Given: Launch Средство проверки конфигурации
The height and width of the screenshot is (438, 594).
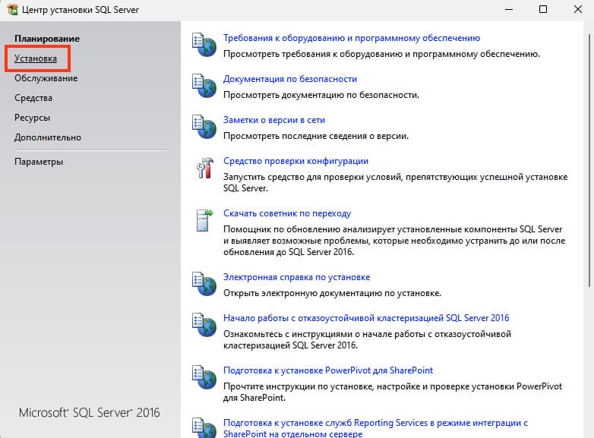Looking at the screenshot, I should (295, 161).
